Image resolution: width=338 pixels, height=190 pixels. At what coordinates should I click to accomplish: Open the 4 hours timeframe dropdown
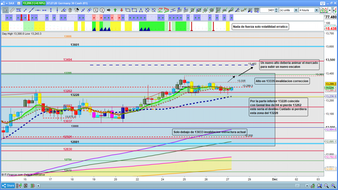(317, 10)
